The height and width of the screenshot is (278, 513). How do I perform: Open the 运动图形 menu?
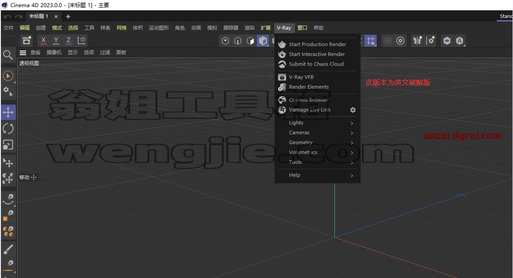coord(159,28)
